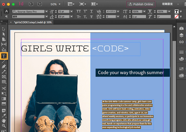Increase font size with stepper
This screenshot has height=132, width=186.
coord(56,11)
